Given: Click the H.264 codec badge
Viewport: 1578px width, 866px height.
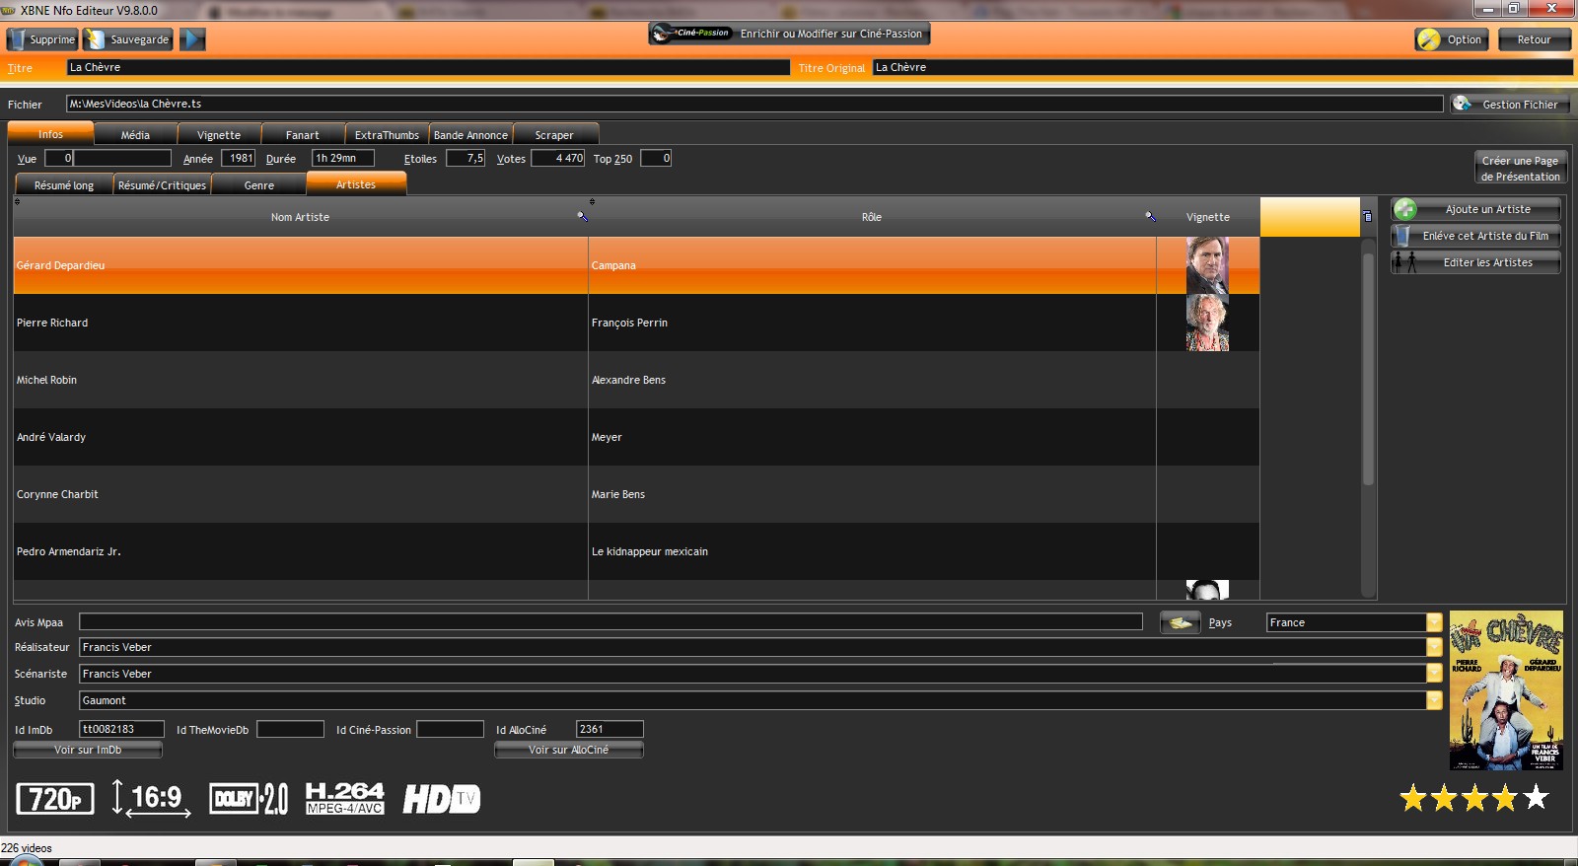Looking at the screenshot, I should click(x=344, y=798).
